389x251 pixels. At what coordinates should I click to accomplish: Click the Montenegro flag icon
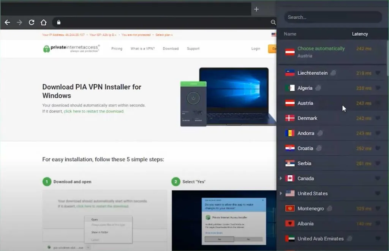pyautogui.click(x=290, y=209)
